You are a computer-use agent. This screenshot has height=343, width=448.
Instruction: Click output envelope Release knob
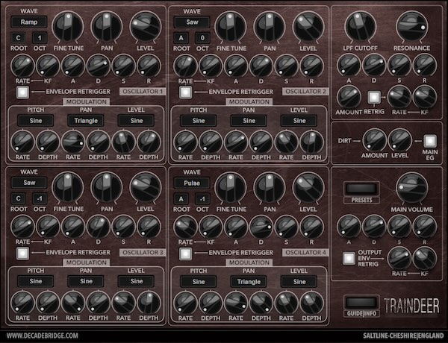[x=425, y=227]
